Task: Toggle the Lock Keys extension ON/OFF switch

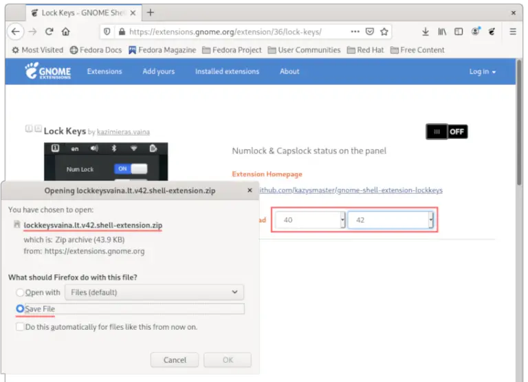Action: click(x=446, y=131)
